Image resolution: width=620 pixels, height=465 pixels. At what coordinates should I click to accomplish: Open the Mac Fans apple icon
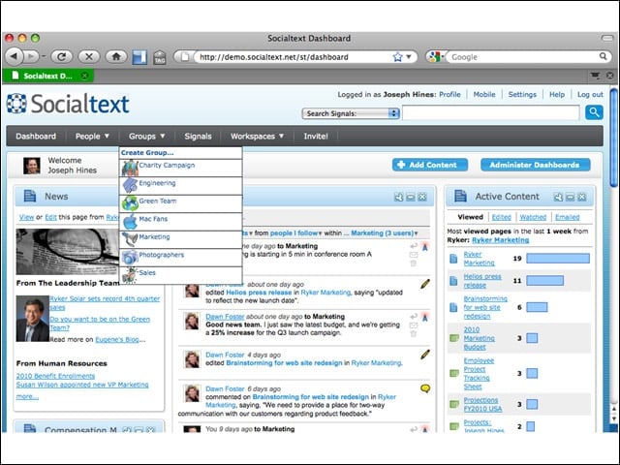click(130, 222)
